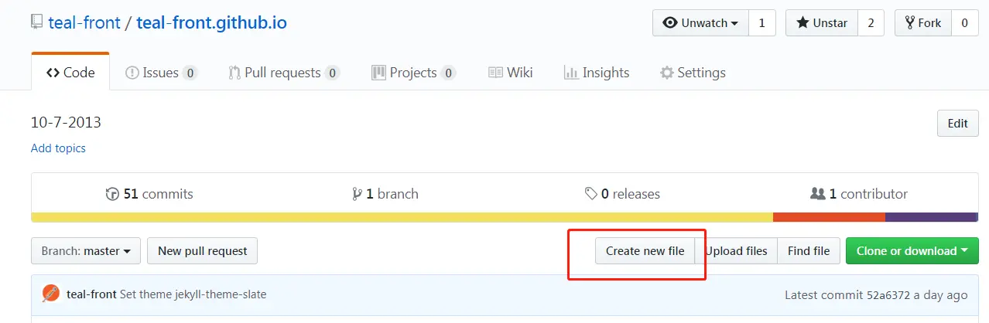Click the Pull requests tab merge icon

(x=234, y=73)
